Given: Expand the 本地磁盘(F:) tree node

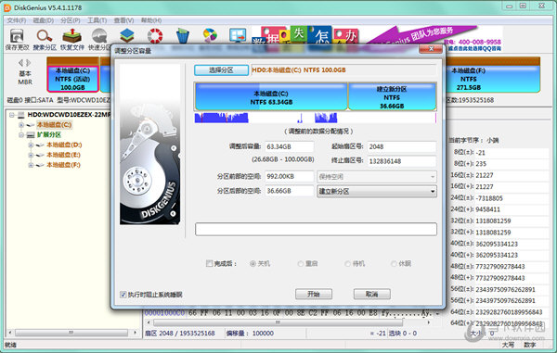Looking at the screenshot, I should [x=31, y=165].
